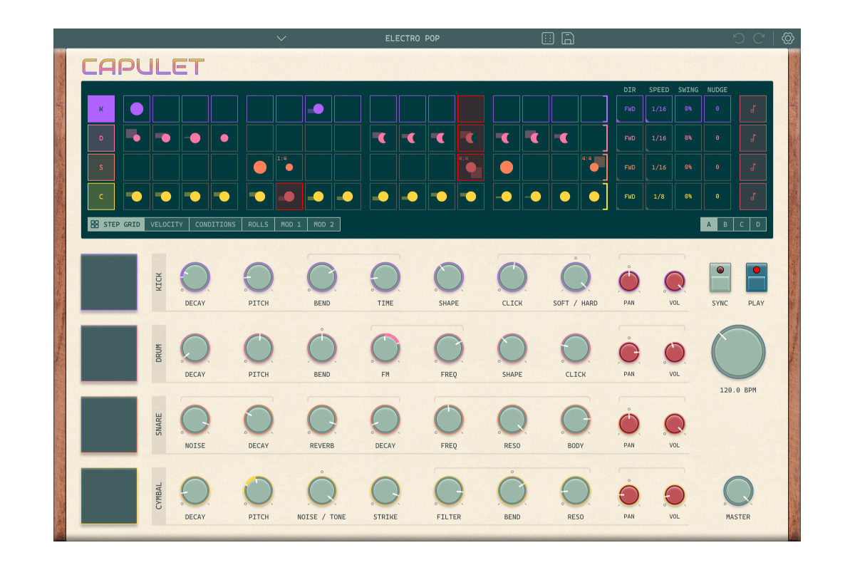Viewport: 855px width, 570px height.
Task: Click the cymbal PITCH knob
Action: point(259,491)
